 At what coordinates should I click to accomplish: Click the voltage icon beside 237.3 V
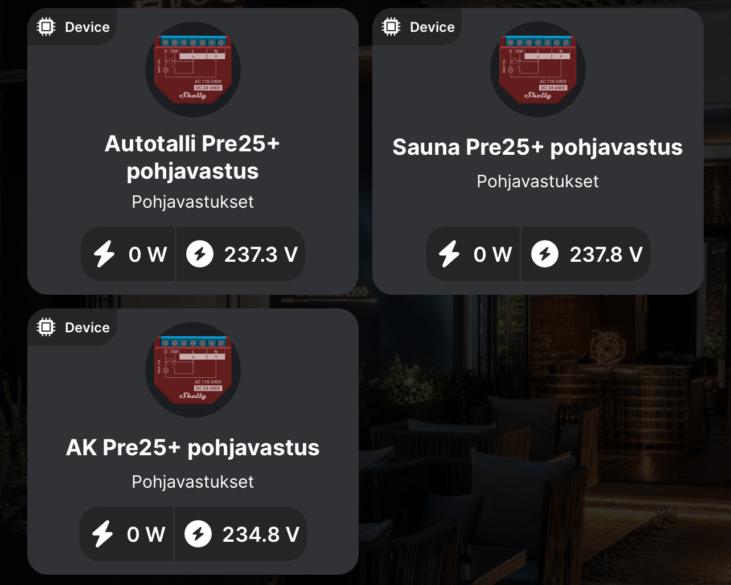[x=200, y=254]
